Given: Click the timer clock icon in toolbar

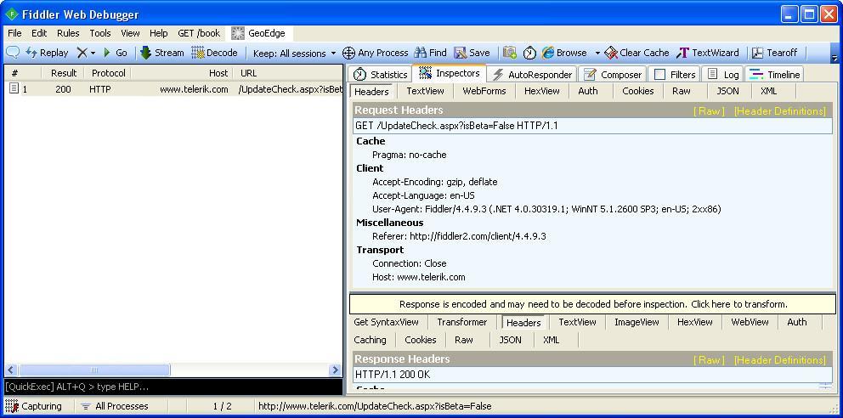Looking at the screenshot, I should coord(530,53).
